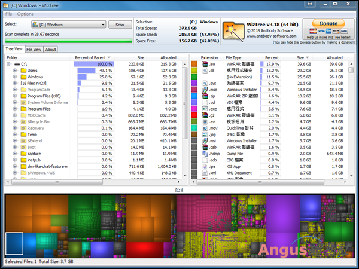
Task: Open the File menu
Action: (x=9, y=14)
